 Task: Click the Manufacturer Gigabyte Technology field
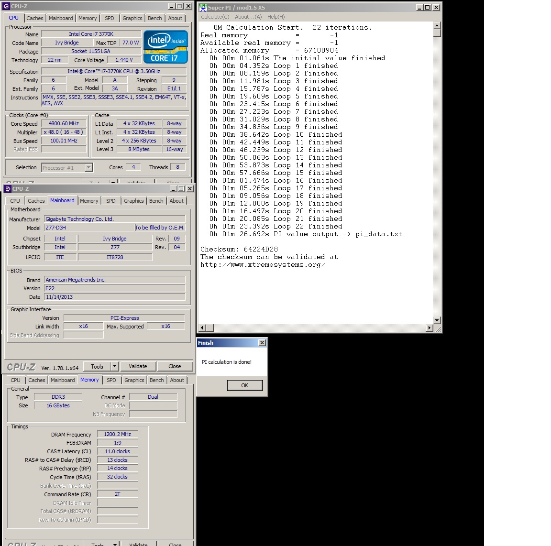tap(115, 219)
